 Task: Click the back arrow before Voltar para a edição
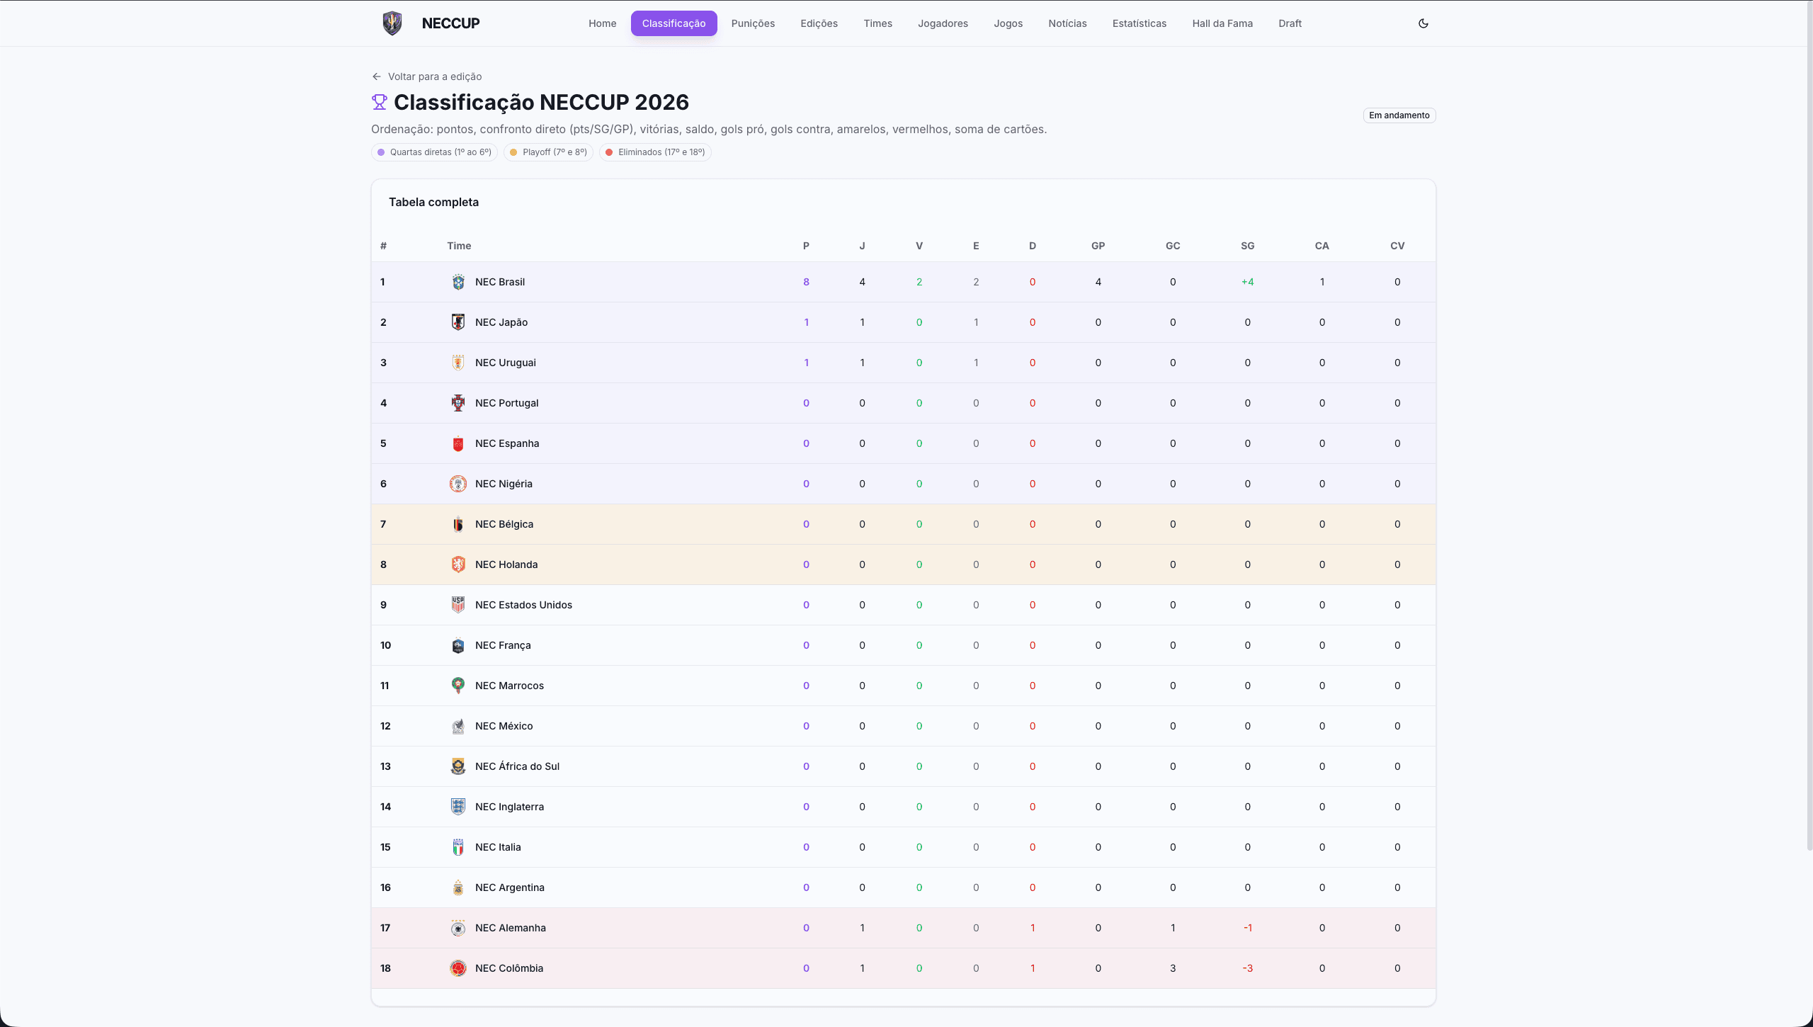click(x=377, y=76)
